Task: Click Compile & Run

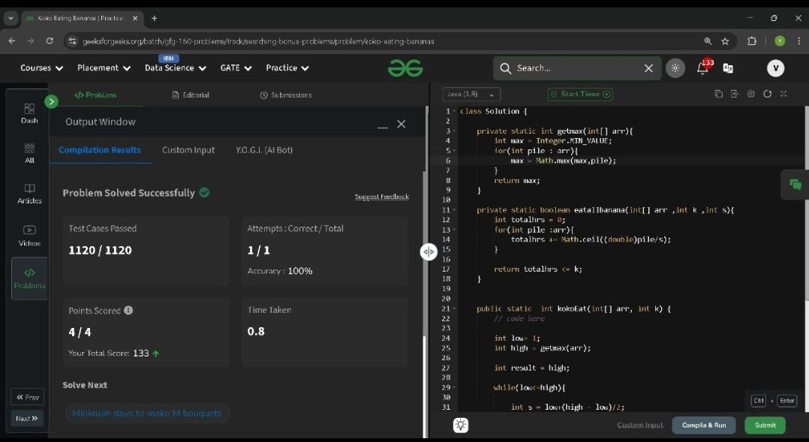Action: pyautogui.click(x=704, y=425)
